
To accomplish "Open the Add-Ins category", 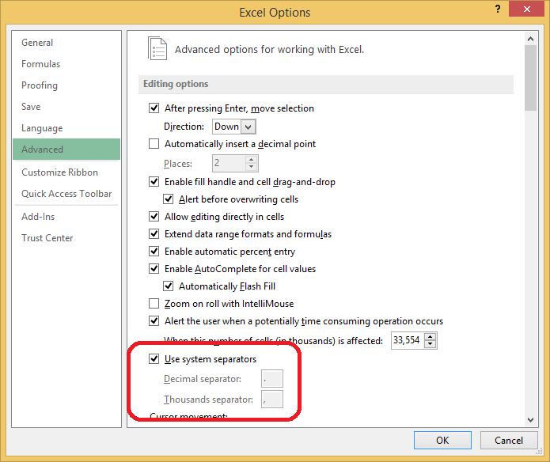I will point(66,217).
